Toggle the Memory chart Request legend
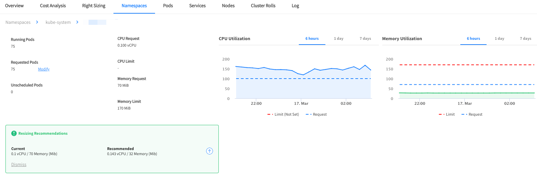The height and width of the screenshot is (182, 537). click(472, 114)
